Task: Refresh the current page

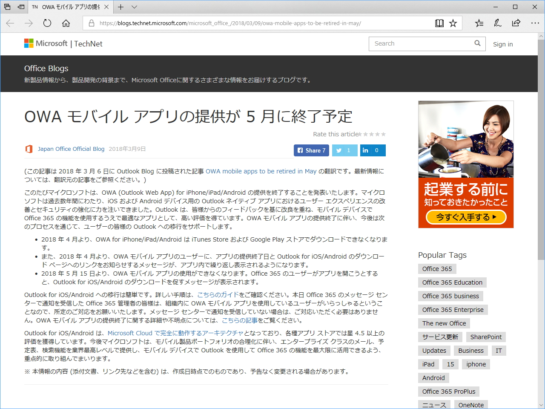Action: (47, 23)
